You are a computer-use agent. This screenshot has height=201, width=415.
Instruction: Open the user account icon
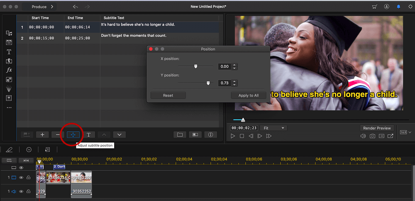[387, 7]
